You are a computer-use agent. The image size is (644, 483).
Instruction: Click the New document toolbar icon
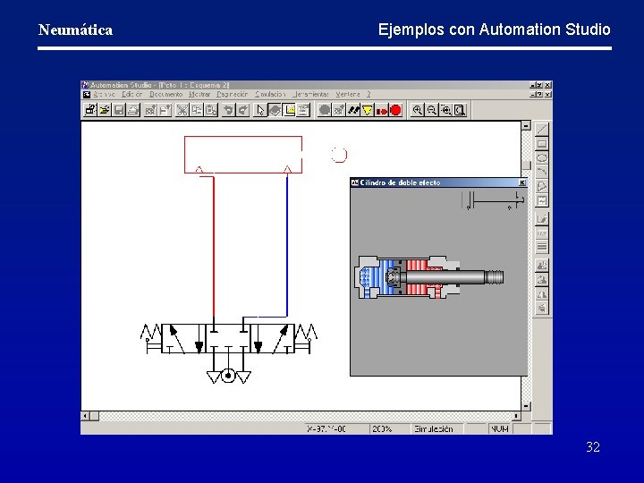(90, 110)
